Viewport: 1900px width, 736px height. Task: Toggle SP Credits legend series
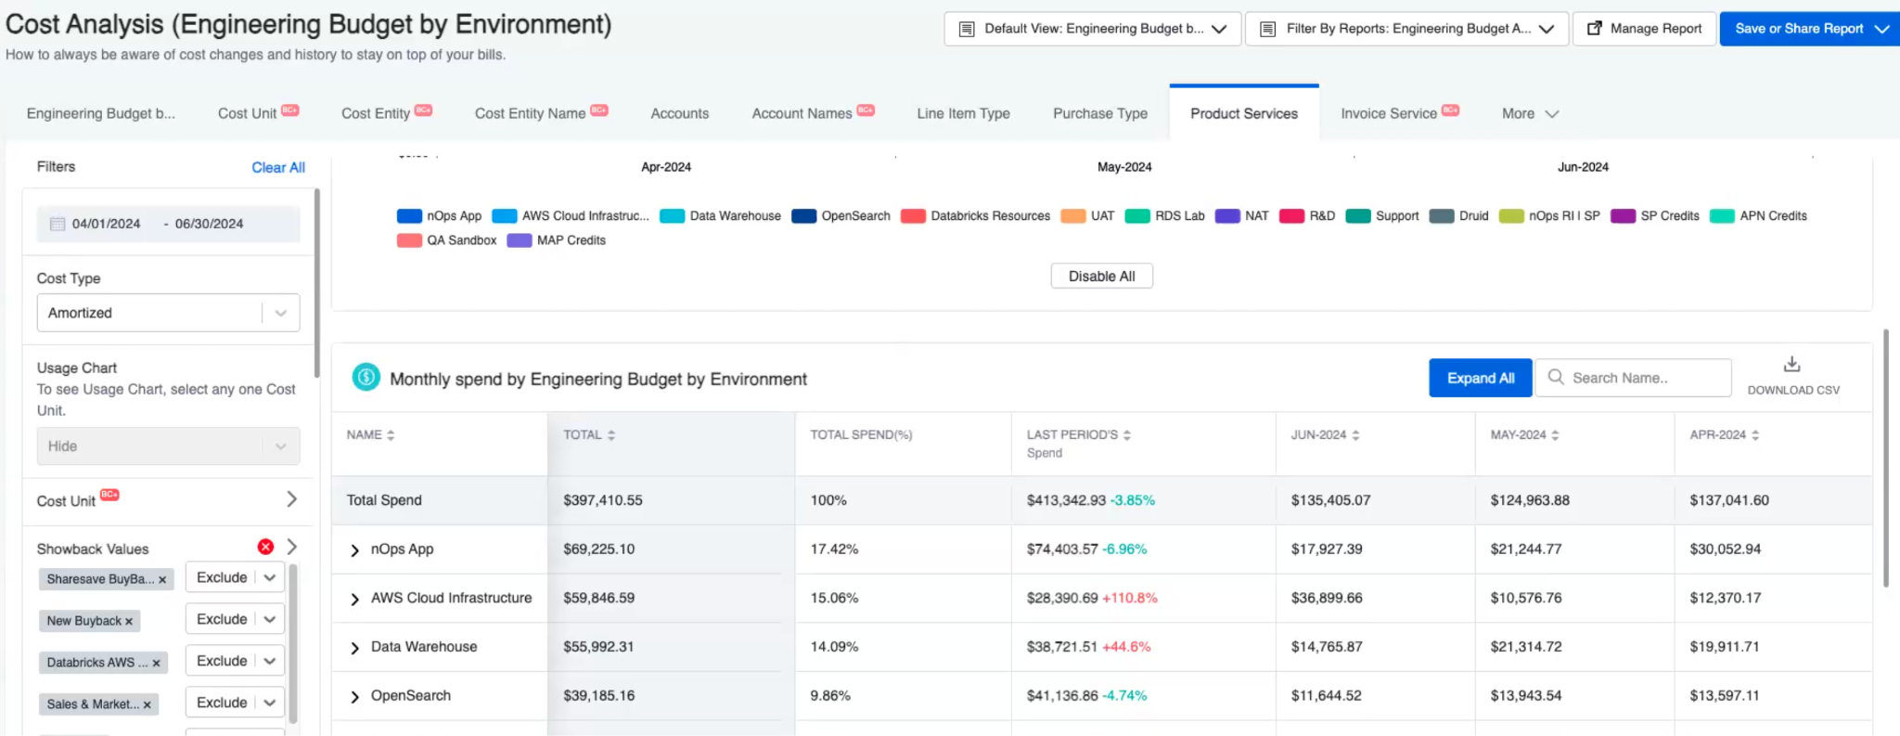1655,216
